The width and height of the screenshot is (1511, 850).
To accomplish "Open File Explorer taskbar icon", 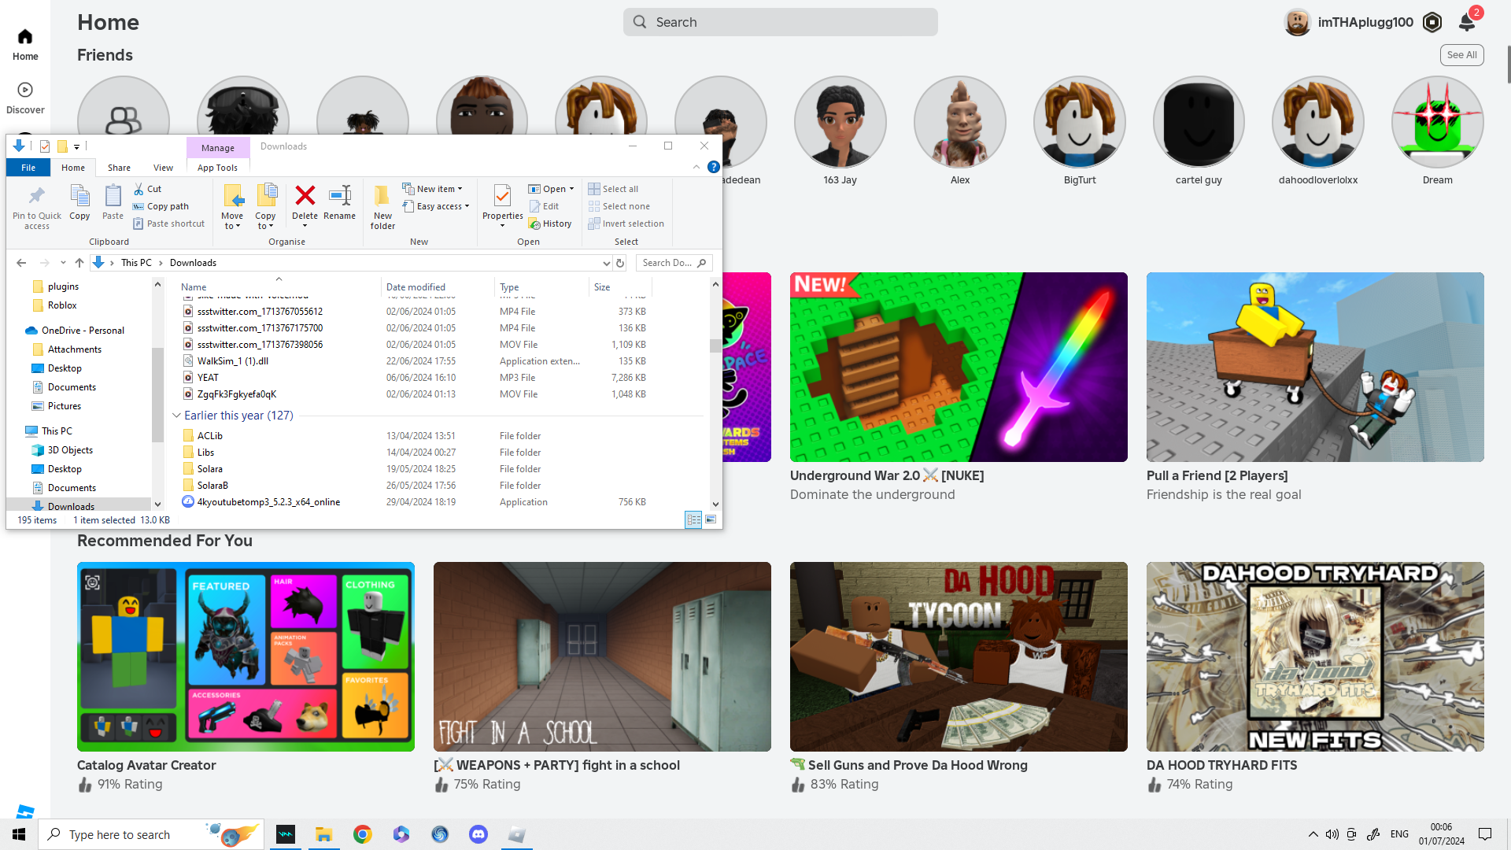I will (323, 834).
